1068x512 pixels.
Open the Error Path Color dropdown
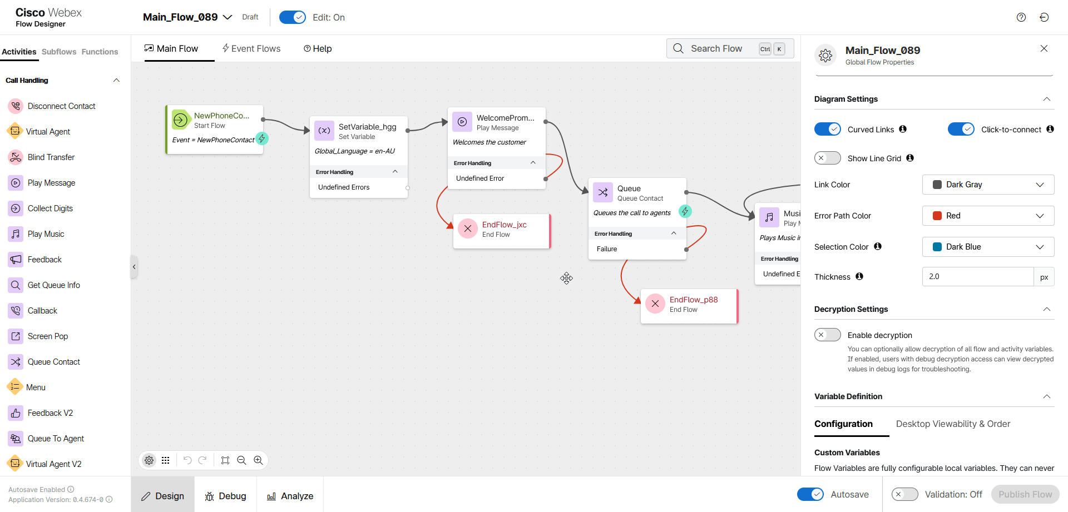tap(988, 216)
